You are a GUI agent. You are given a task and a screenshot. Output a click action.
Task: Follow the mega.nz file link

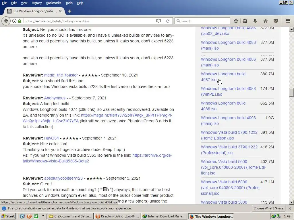(x=98, y=118)
